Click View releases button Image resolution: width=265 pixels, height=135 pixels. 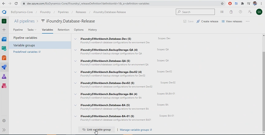[232, 21]
